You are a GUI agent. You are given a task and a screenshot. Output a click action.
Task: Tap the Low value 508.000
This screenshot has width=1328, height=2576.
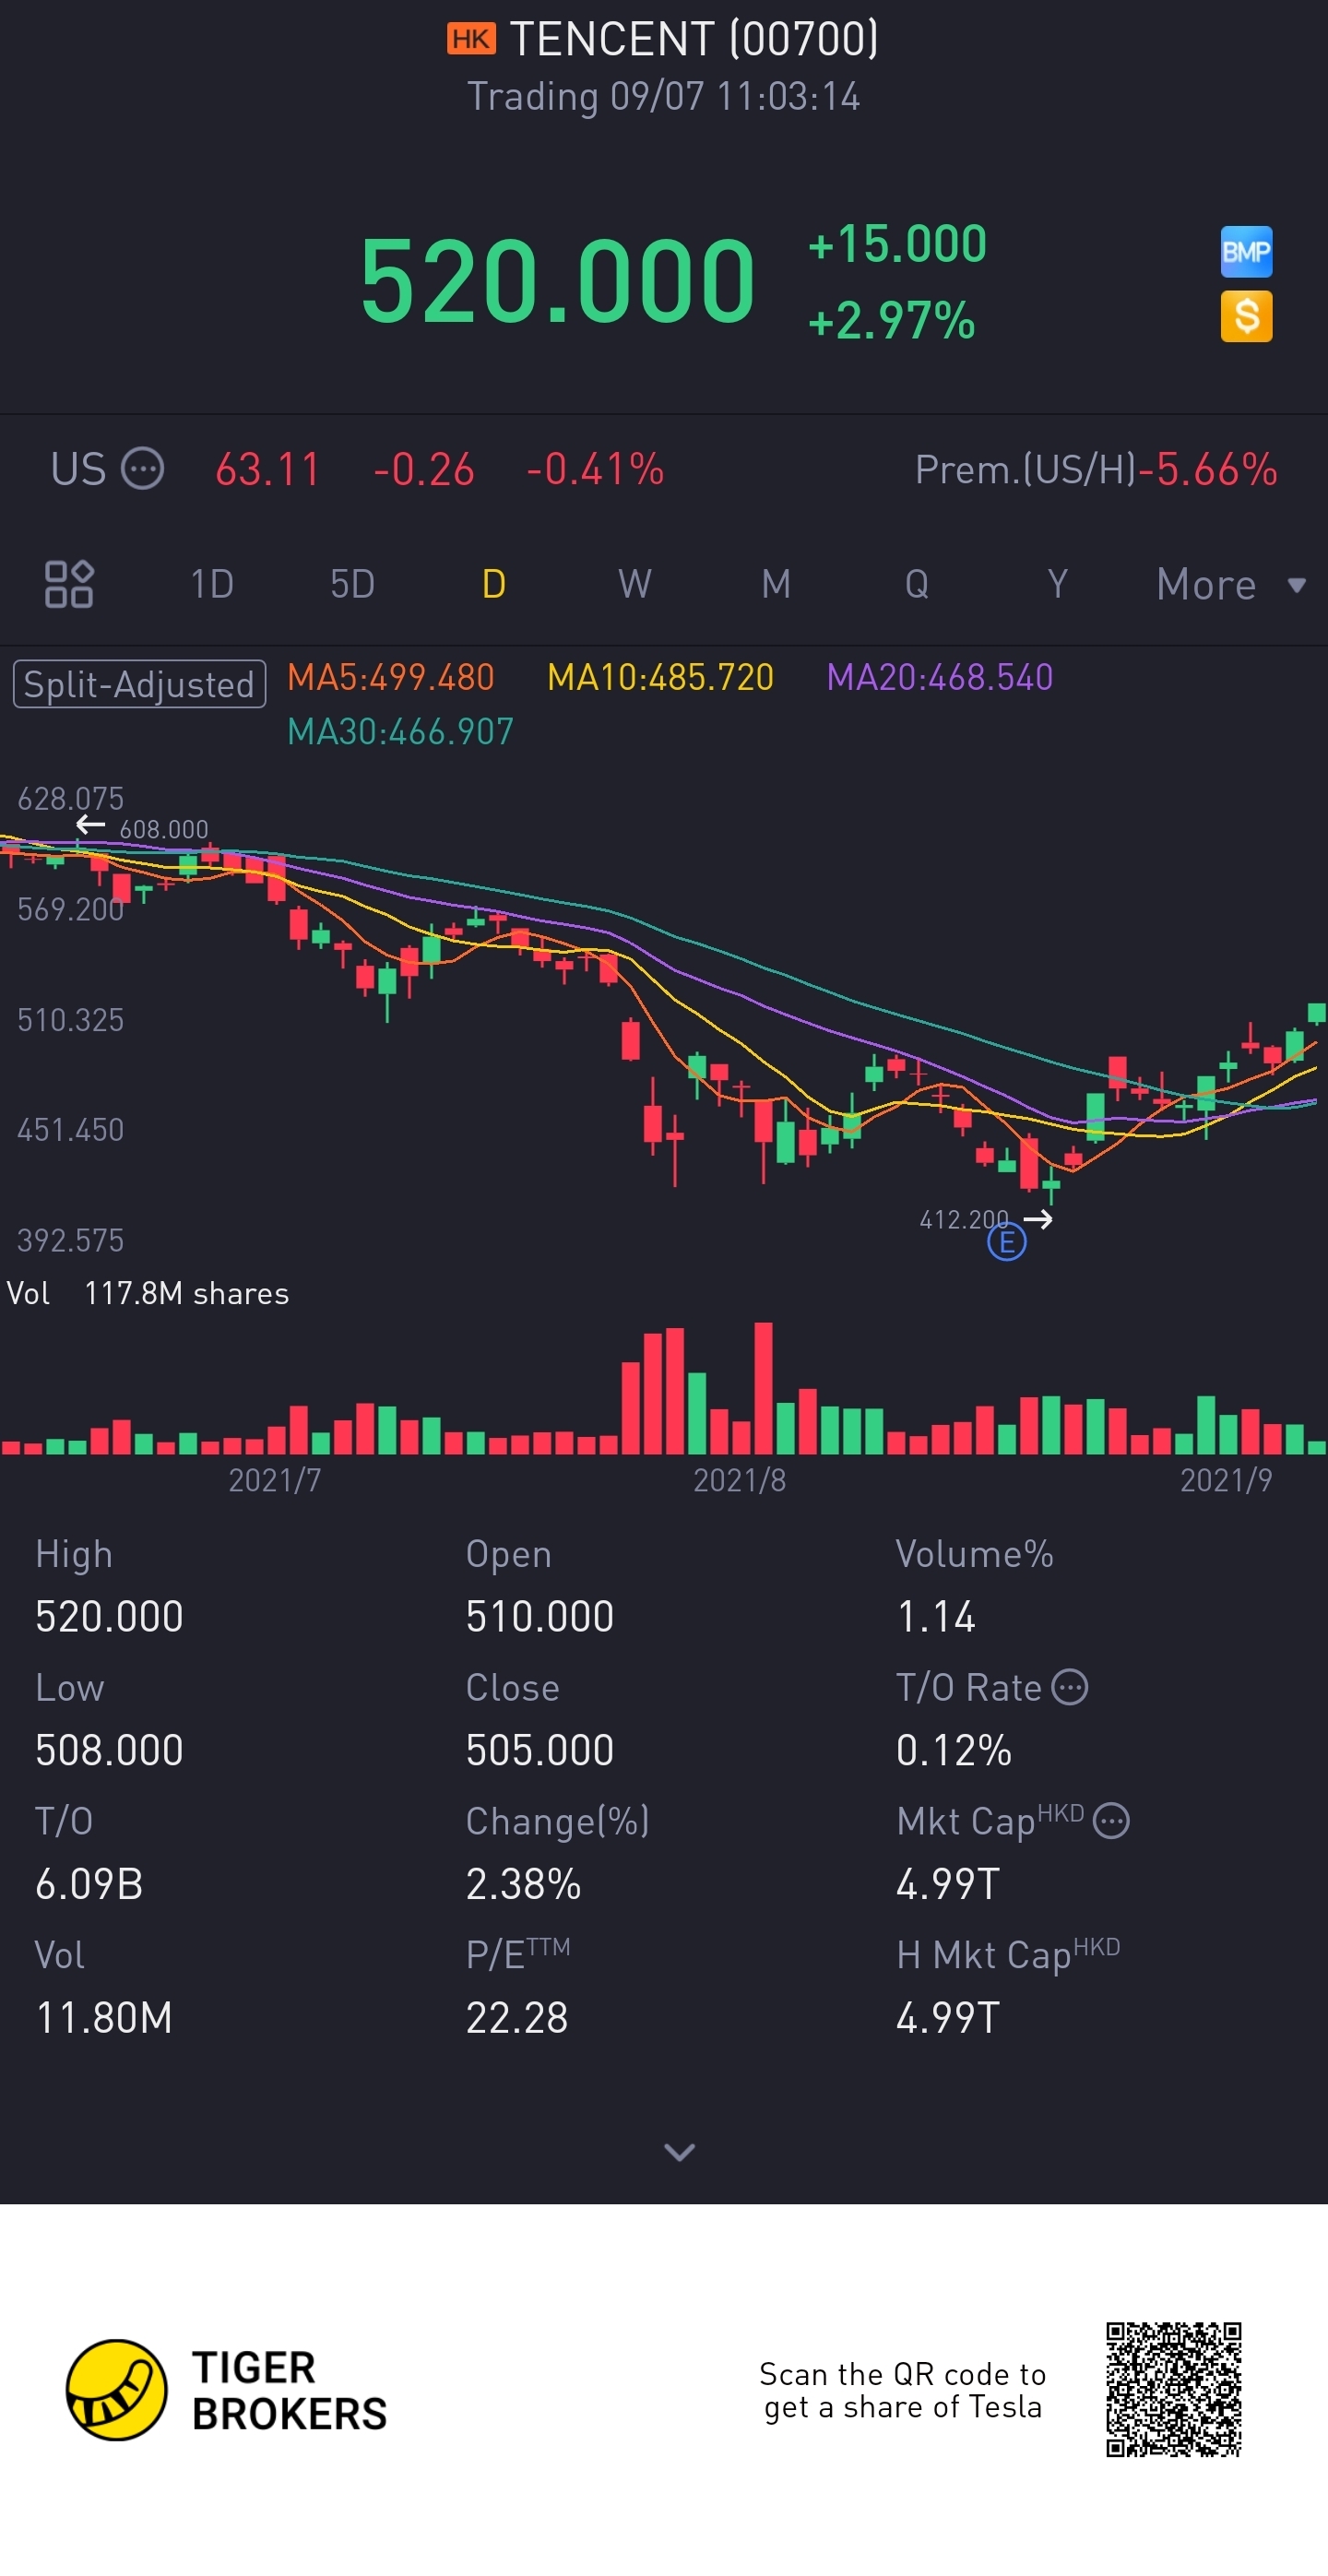coord(109,1750)
